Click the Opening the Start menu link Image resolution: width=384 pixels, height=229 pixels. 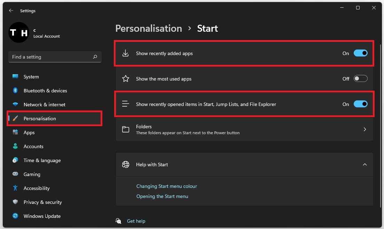(162, 197)
